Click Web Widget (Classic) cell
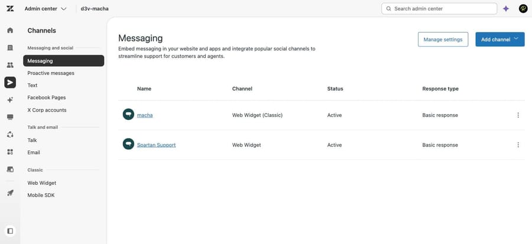This screenshot has height=244, width=532. pos(257,115)
